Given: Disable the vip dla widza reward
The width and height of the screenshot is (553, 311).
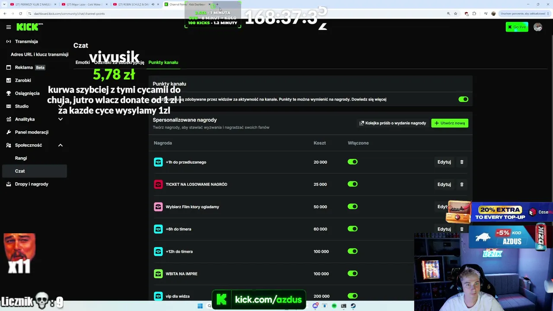Looking at the screenshot, I should point(353,296).
